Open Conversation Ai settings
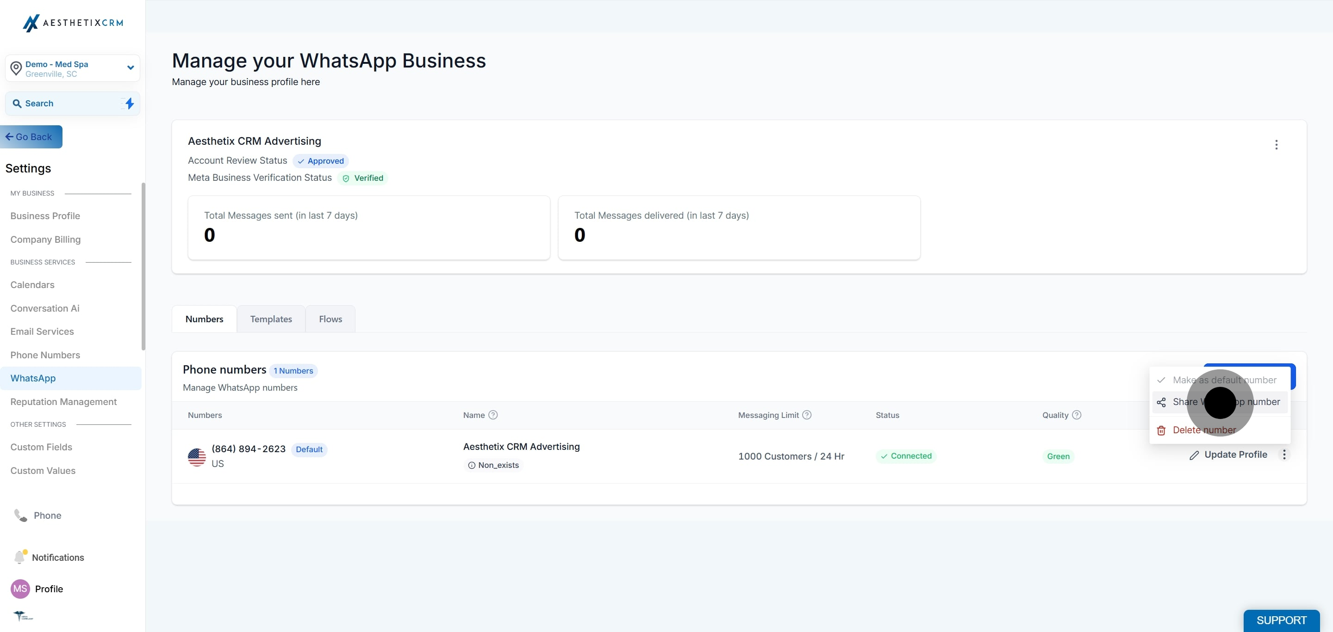Image resolution: width=1333 pixels, height=632 pixels. click(x=45, y=308)
